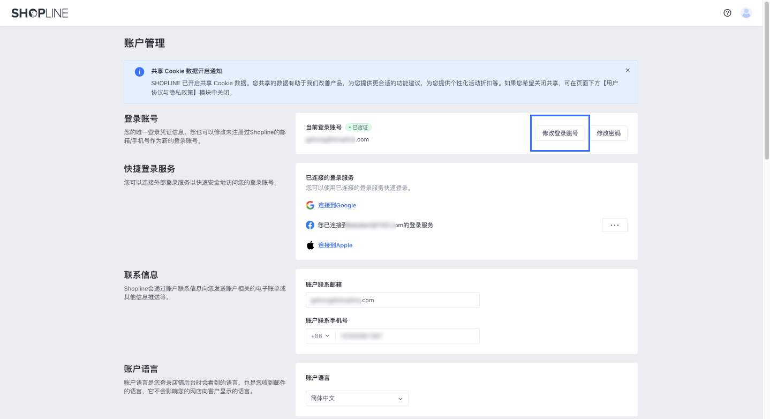
Task: Open the user avatar menu
Action: [746, 13]
